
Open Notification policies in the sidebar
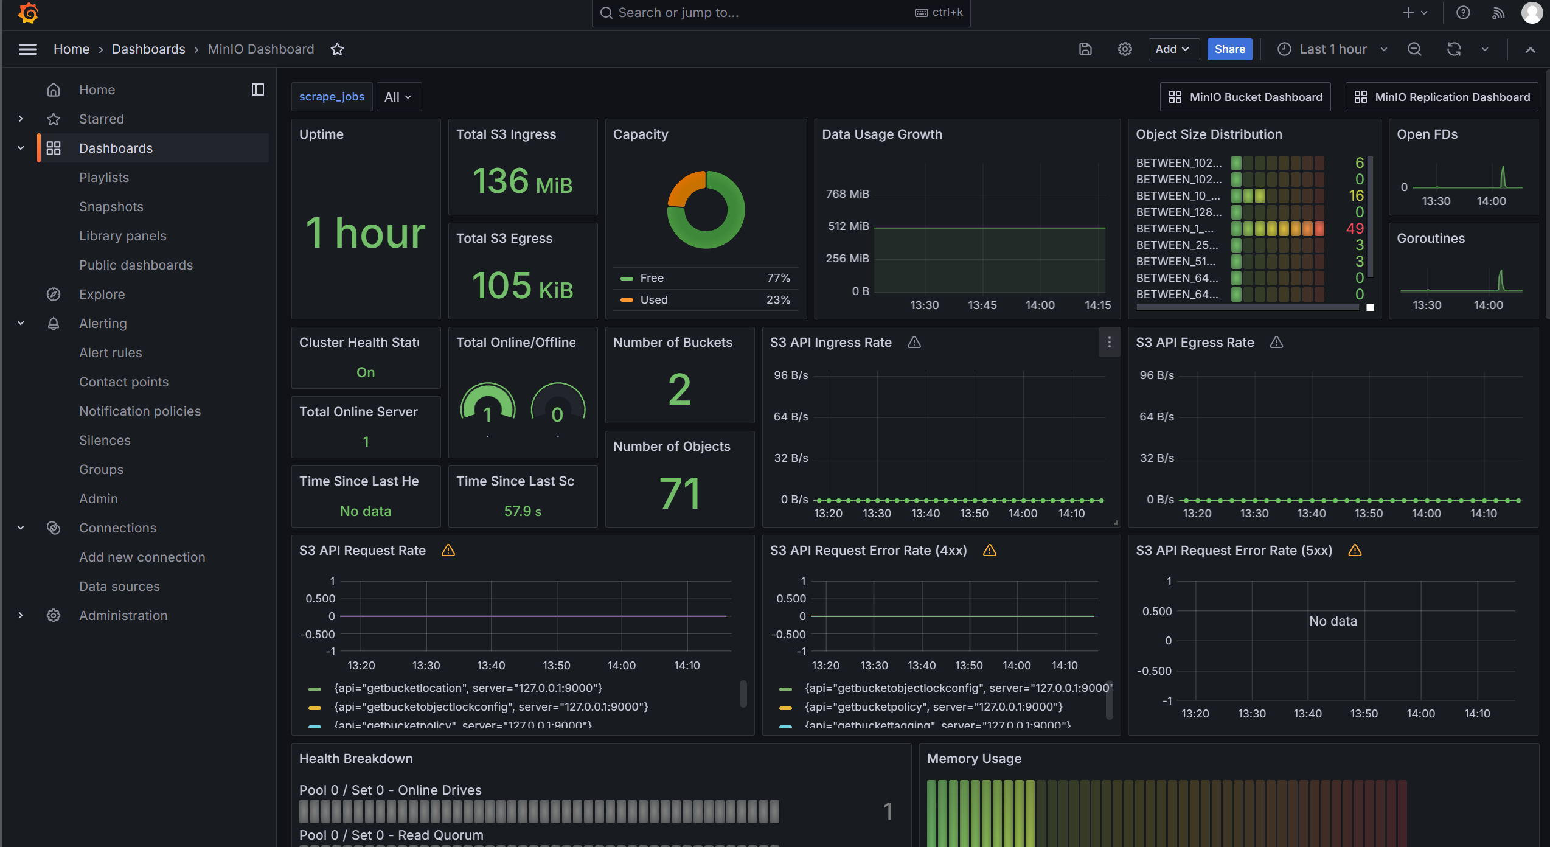140,411
